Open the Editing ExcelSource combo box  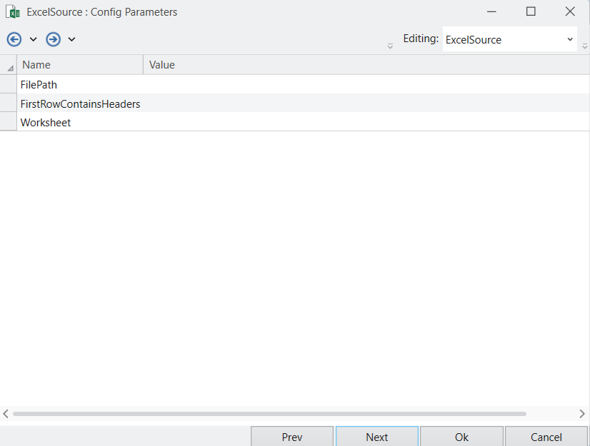pyautogui.click(x=510, y=39)
